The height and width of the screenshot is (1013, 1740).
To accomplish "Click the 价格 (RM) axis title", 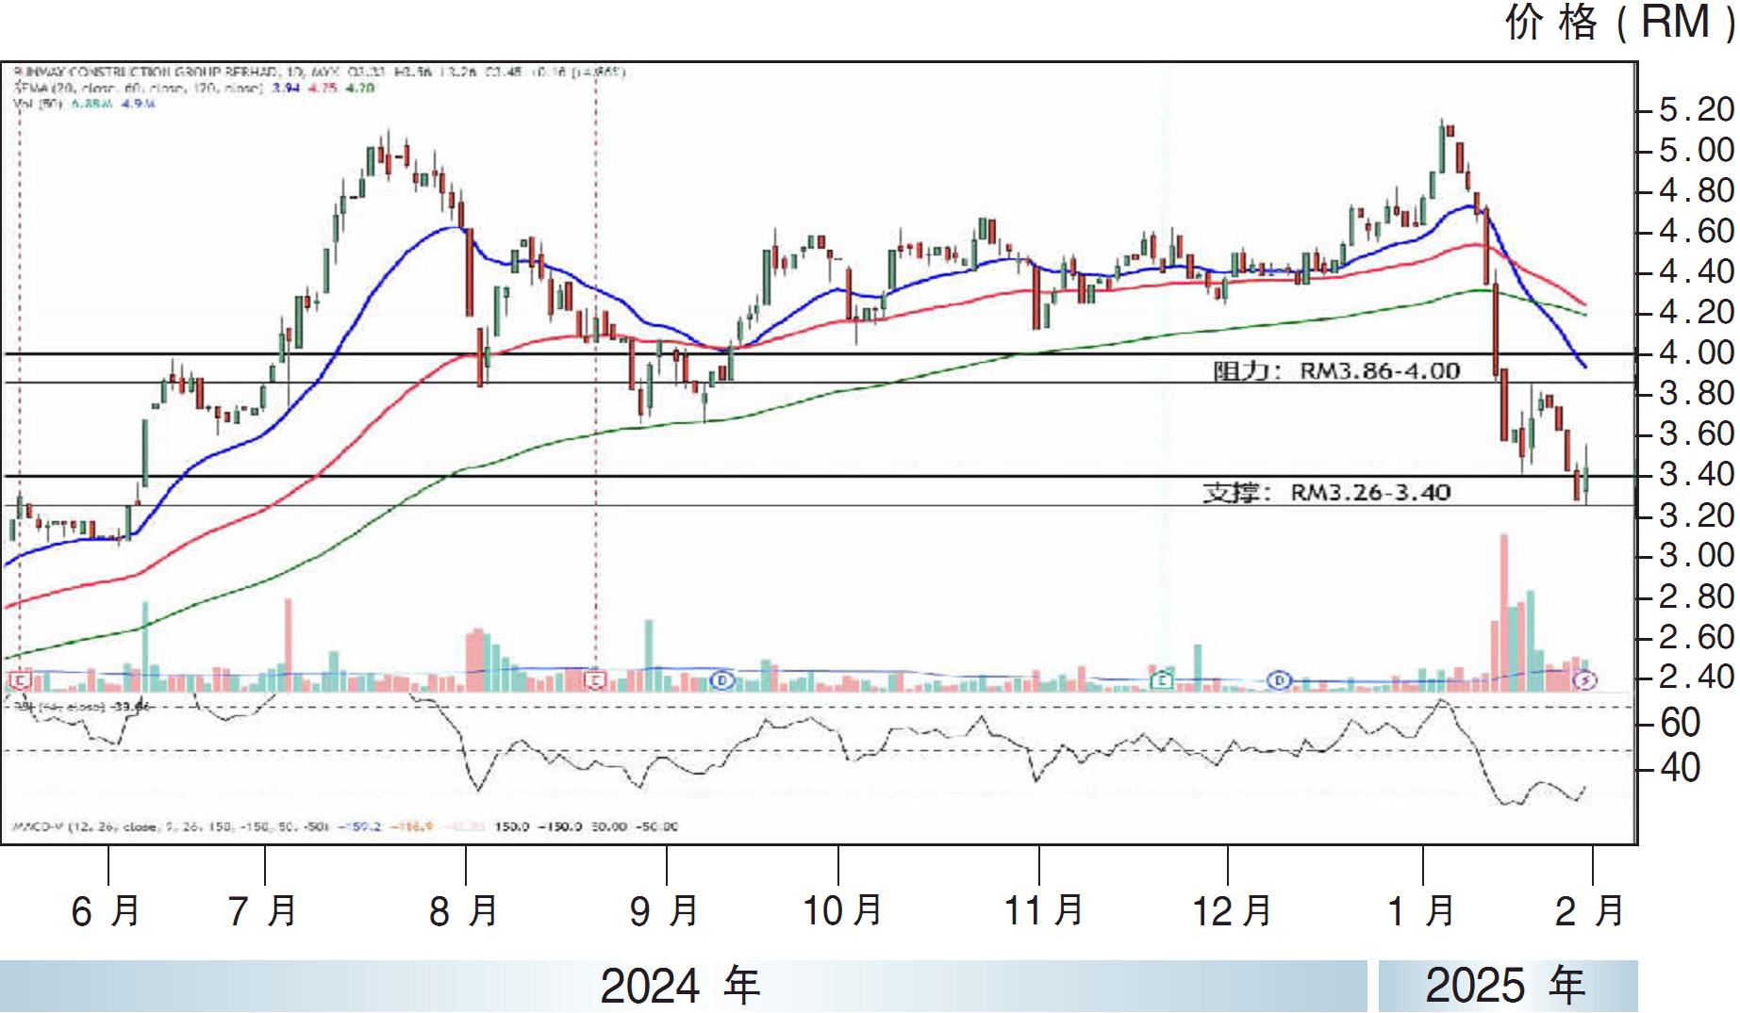I will click(1620, 23).
